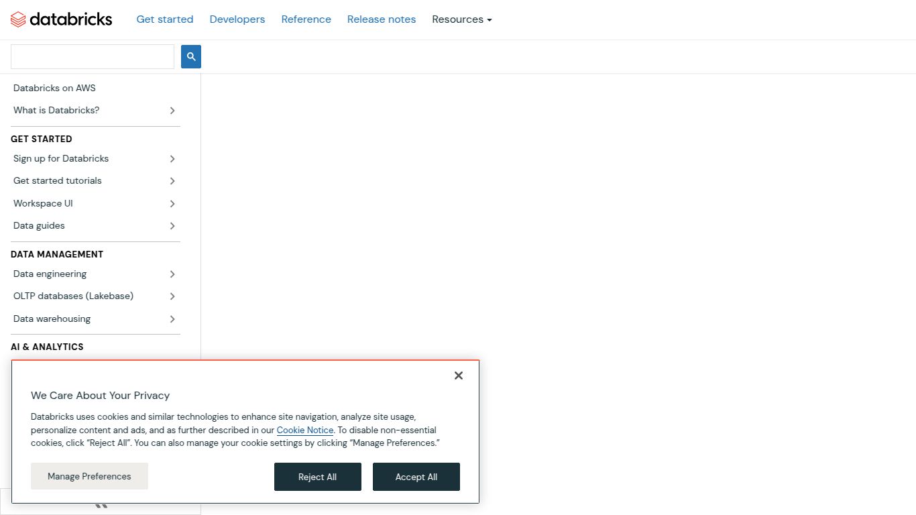Expand "Data engineering" under Data Management
The width and height of the screenshot is (916, 515).
point(172,274)
